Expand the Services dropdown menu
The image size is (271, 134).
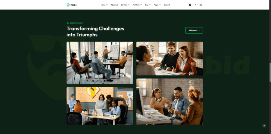125,5
